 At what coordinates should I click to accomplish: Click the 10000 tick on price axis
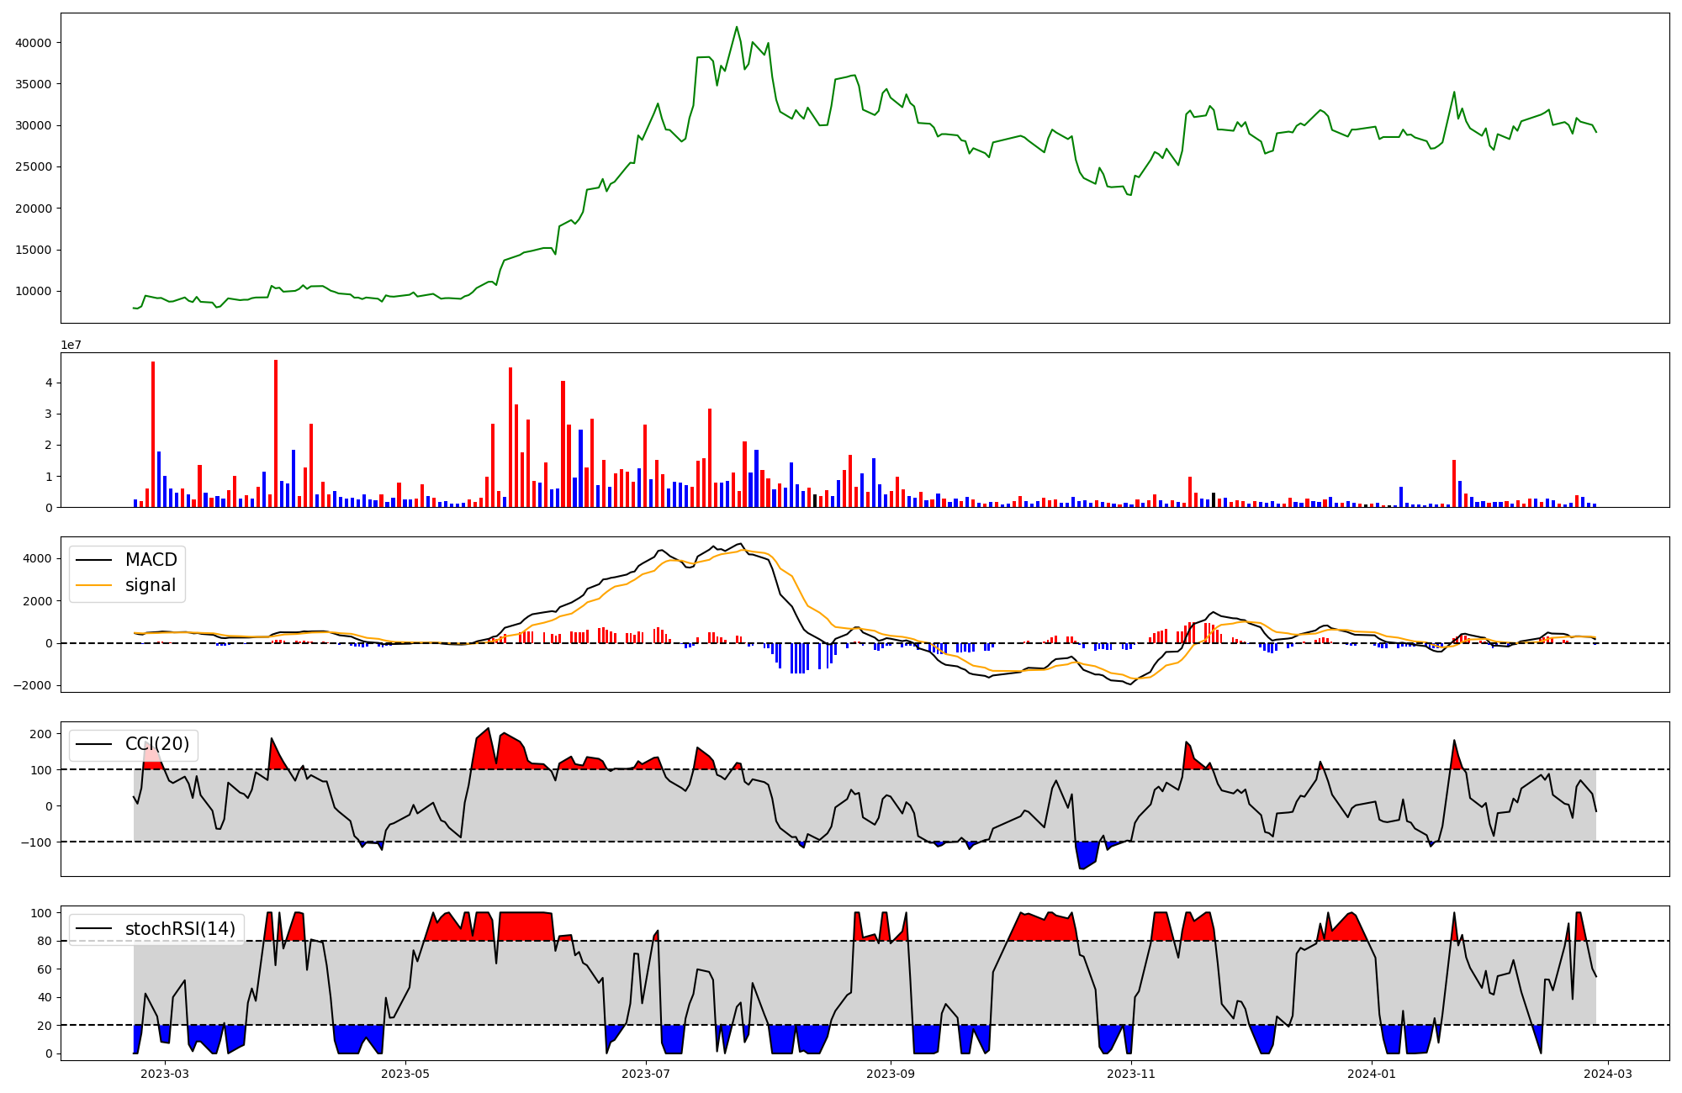pyautogui.click(x=34, y=292)
